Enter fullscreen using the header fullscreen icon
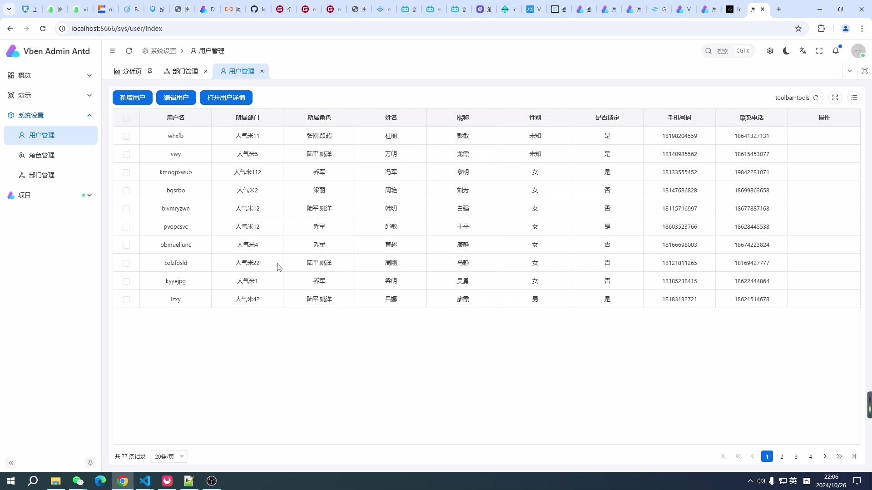Image resolution: width=872 pixels, height=490 pixels. pos(820,51)
